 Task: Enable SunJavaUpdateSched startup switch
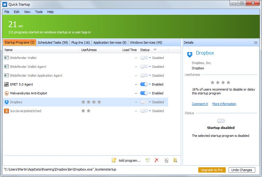[144, 111]
